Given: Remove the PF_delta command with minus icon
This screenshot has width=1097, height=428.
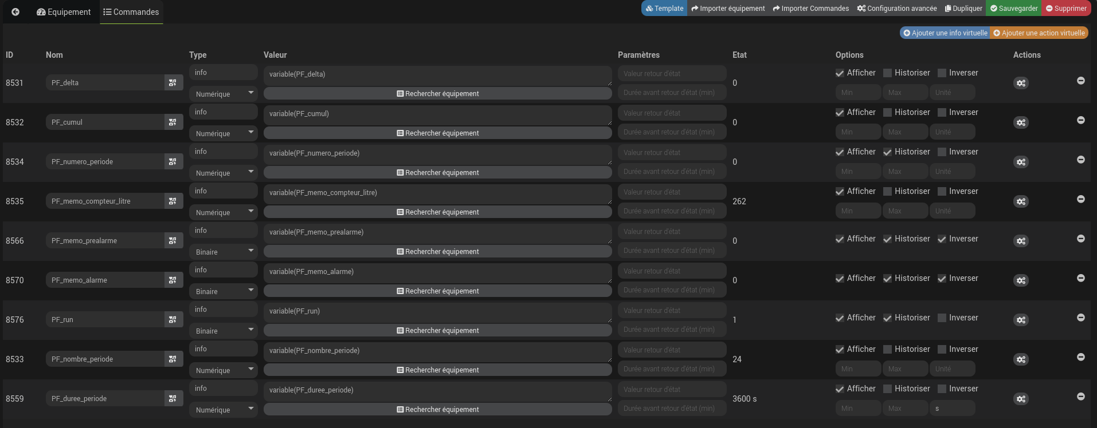Looking at the screenshot, I should [x=1080, y=81].
